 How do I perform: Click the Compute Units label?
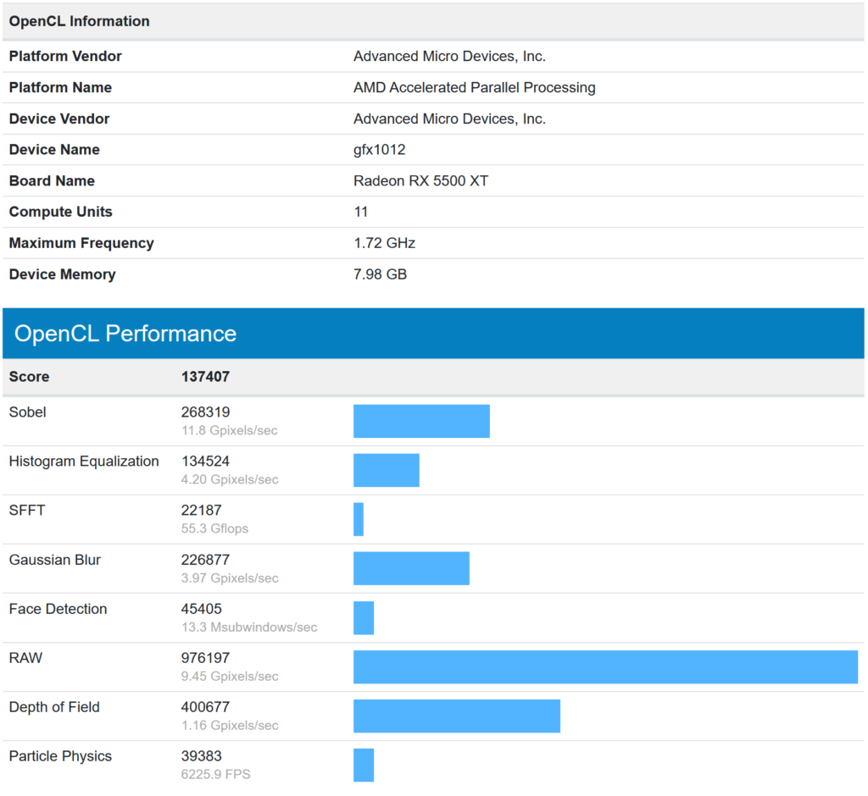tap(61, 212)
